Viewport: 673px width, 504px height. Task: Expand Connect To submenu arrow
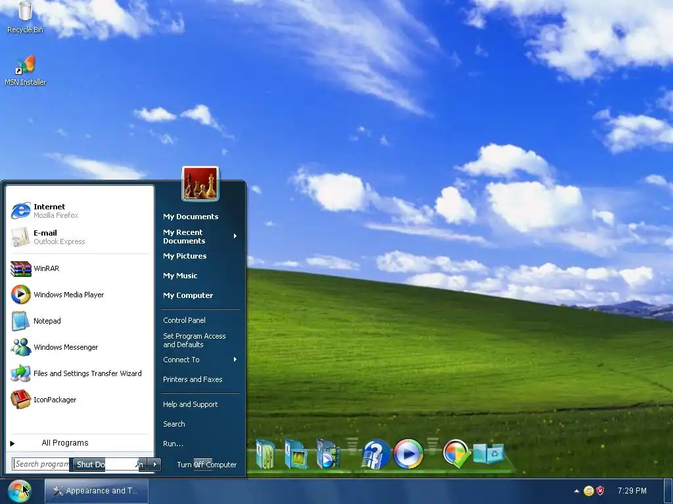[235, 360]
